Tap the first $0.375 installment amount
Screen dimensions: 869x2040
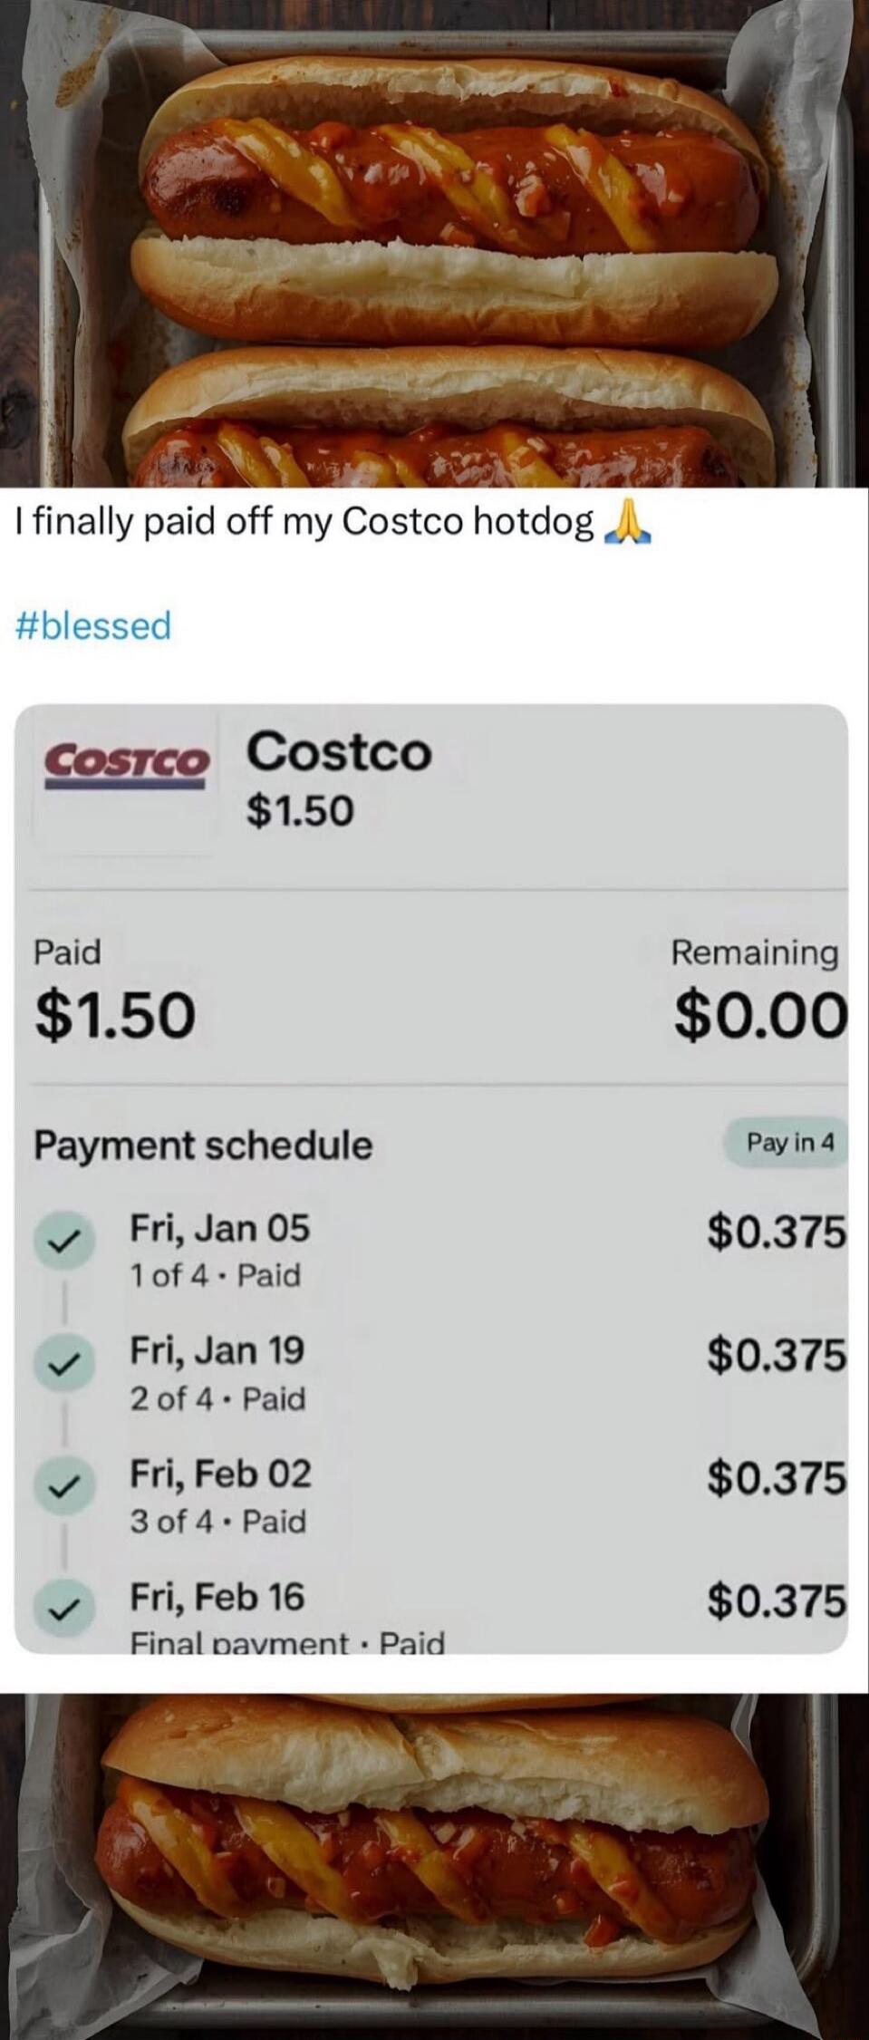coord(776,1233)
